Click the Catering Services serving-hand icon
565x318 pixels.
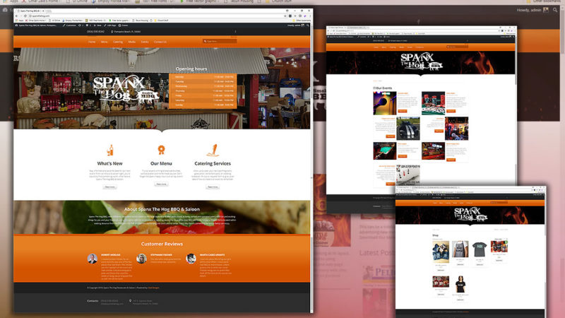212,149
